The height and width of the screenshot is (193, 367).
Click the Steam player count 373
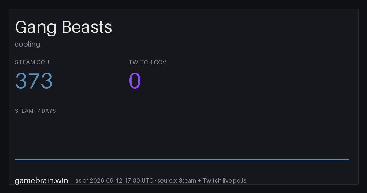point(34,81)
